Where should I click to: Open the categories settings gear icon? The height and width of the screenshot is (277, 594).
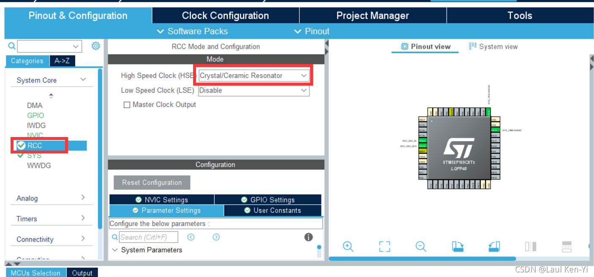tap(96, 46)
